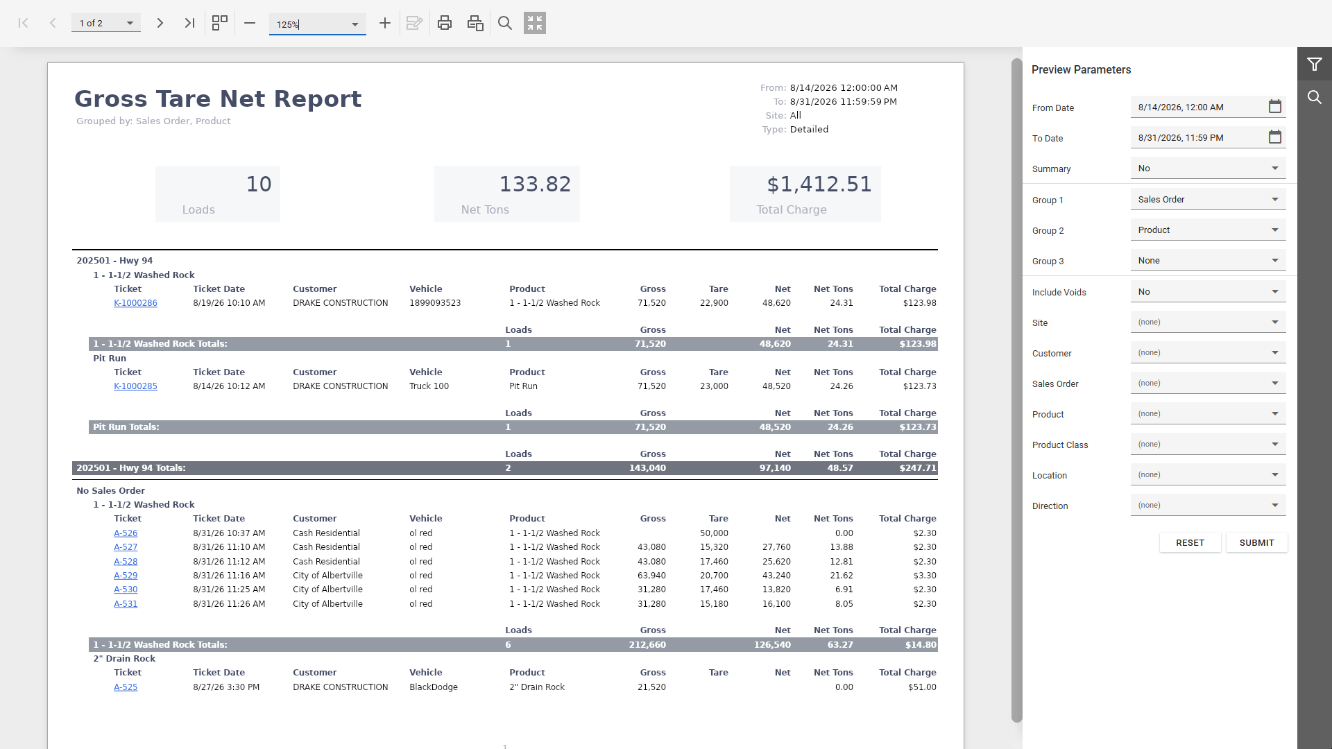Open ticket K-1000285 link
Screen dimensions: 1332x749
click(x=135, y=386)
